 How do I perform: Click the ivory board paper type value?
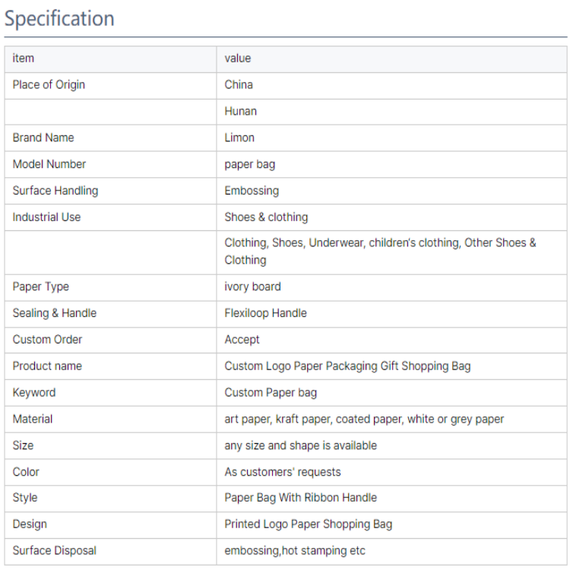pos(252,287)
